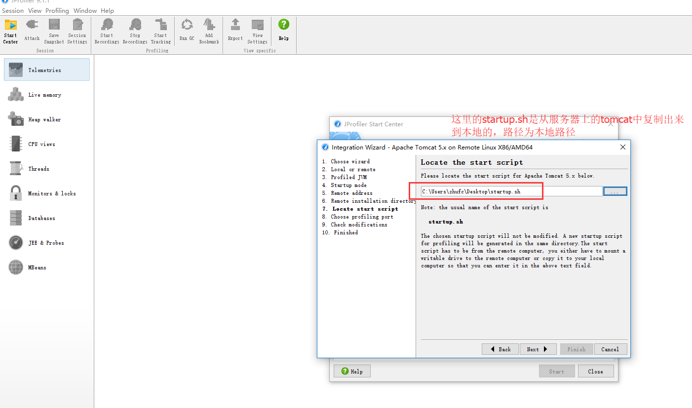This screenshot has width=692, height=408.
Task: Select Telemetries in the sidebar
Action: pos(47,70)
